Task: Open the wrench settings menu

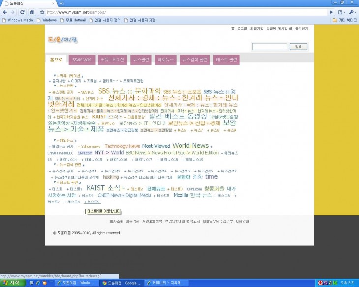Action: click(x=353, y=12)
